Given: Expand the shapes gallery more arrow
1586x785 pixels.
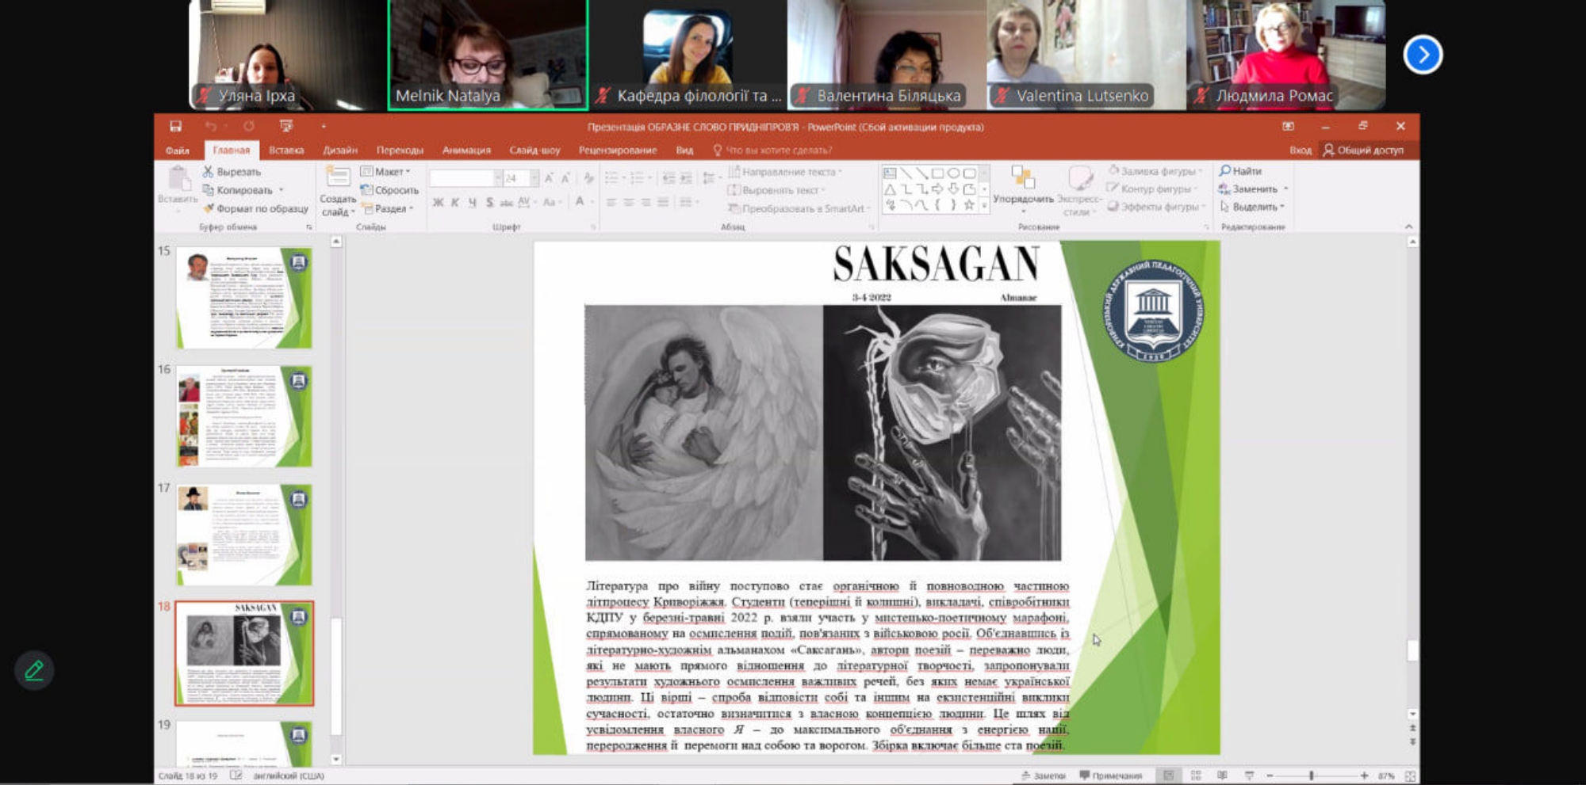Looking at the screenshot, I should pyautogui.click(x=984, y=206).
